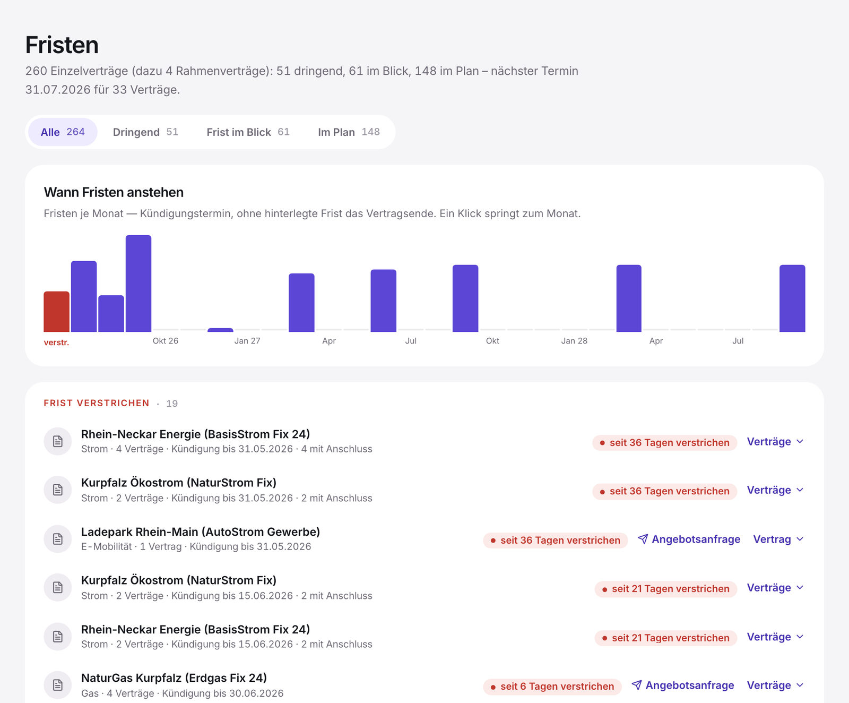Expand Verträge for NaturGas Kurpfalz

(x=775, y=685)
